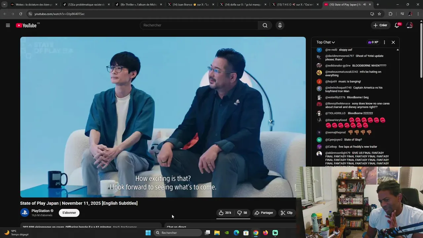
Task: Install app icon in address bar
Action: (x=372, y=14)
